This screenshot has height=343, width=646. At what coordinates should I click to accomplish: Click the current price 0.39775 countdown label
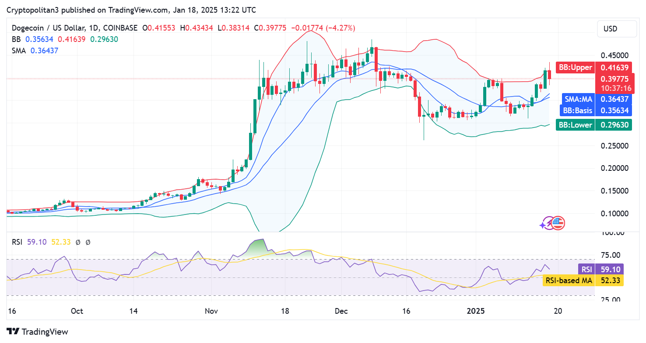click(x=614, y=83)
